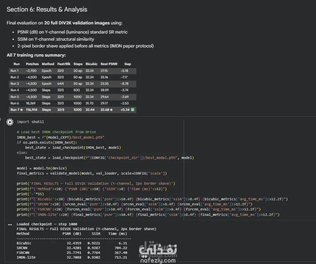
Task: Select the 'Section 6: Results & Analysis' heading
Action: [x=47, y=9]
